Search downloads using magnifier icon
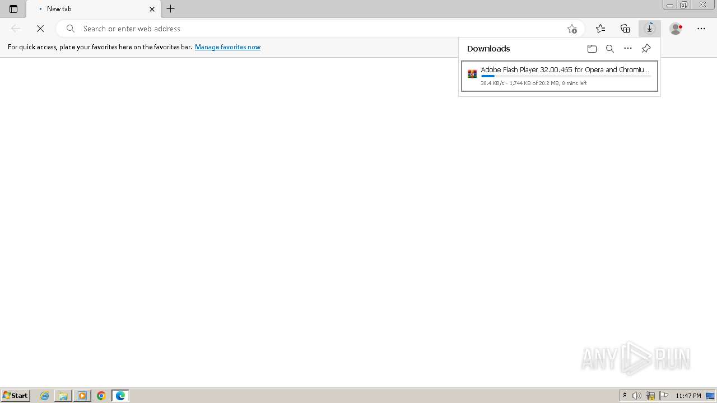Screen dimensions: 717x403 [x=610, y=49]
